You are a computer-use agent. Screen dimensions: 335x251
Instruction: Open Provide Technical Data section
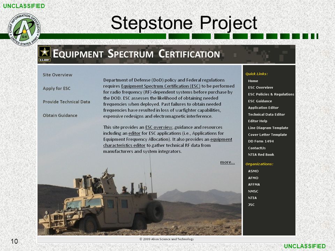(66, 102)
